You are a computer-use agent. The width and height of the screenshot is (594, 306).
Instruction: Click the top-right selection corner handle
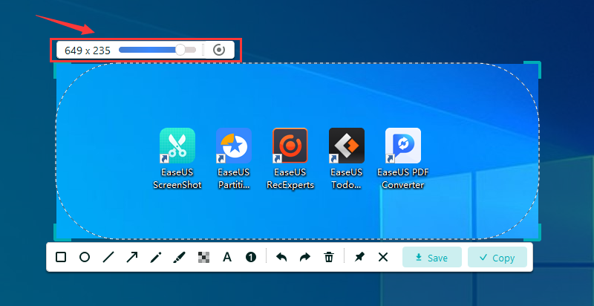[x=533, y=70]
